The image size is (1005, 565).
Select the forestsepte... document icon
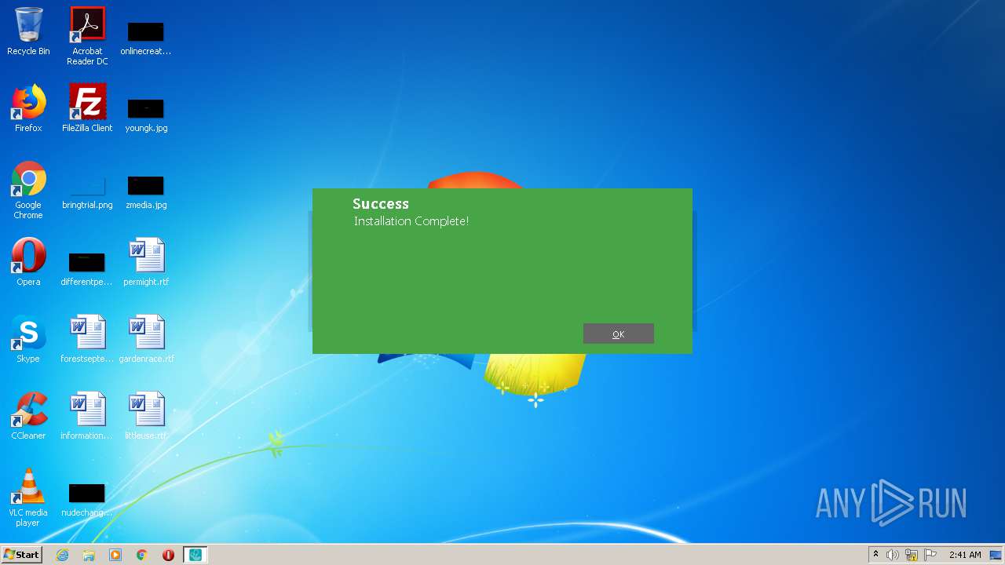point(86,339)
